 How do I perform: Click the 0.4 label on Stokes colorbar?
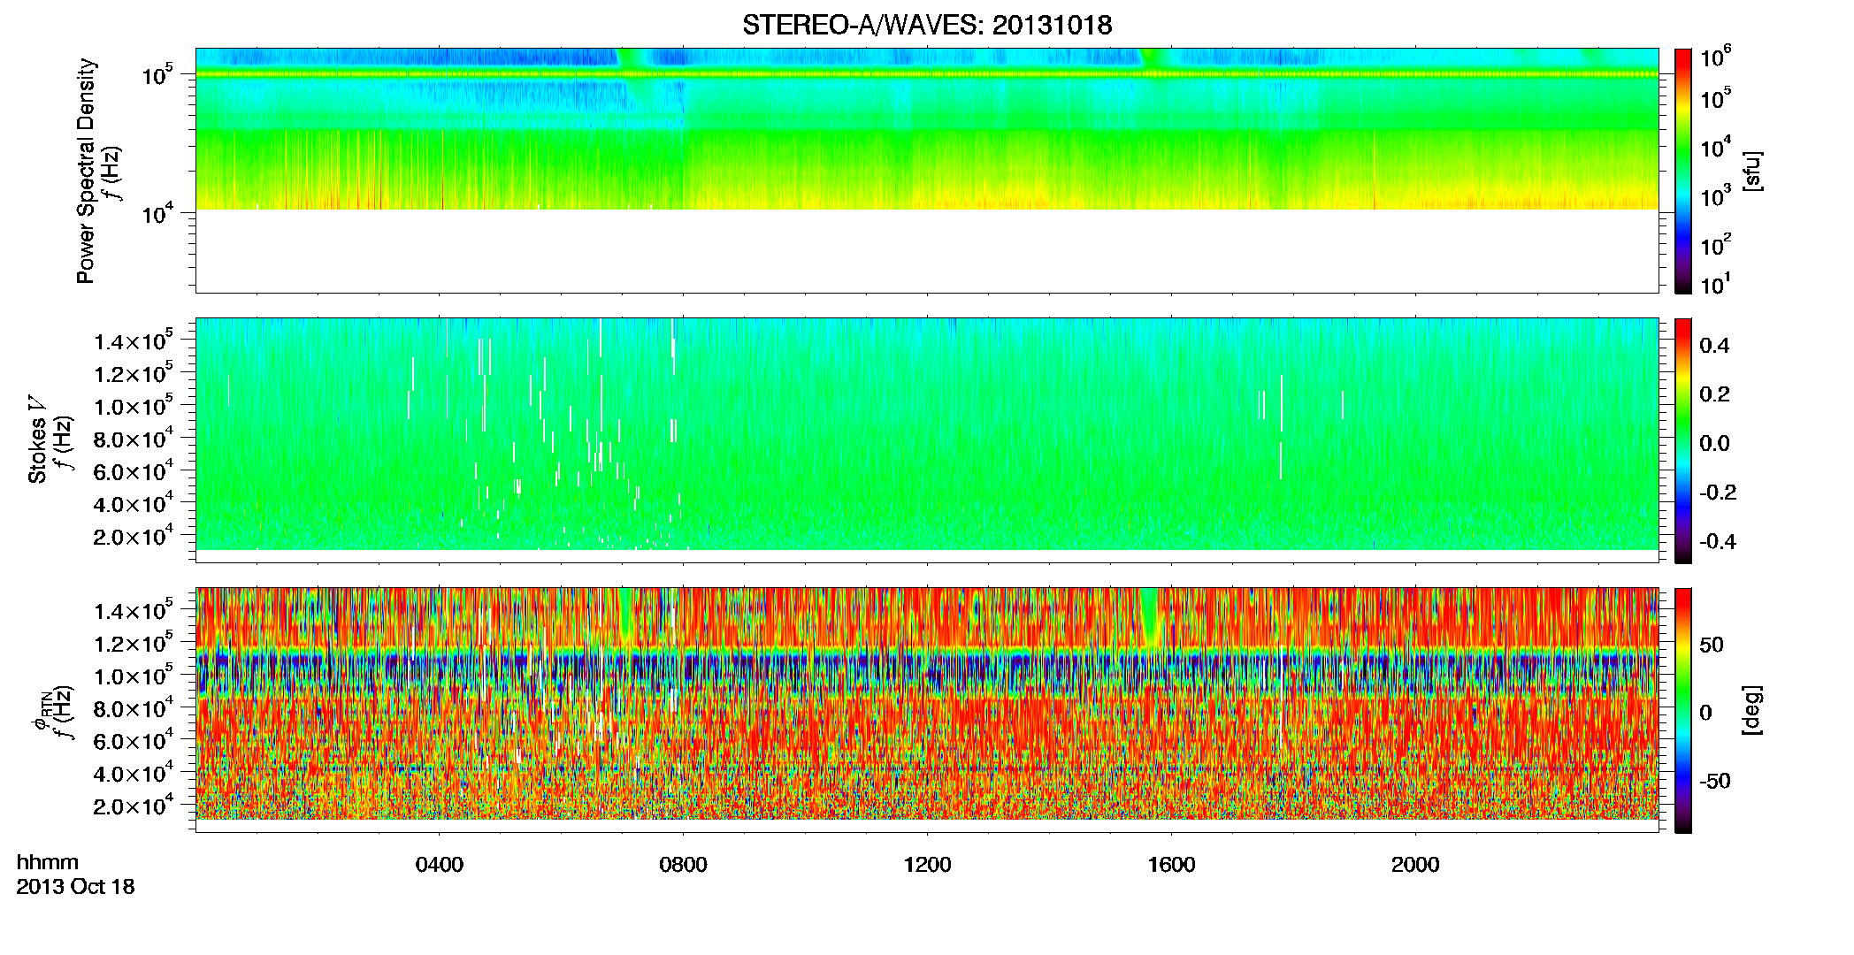click(x=1714, y=346)
